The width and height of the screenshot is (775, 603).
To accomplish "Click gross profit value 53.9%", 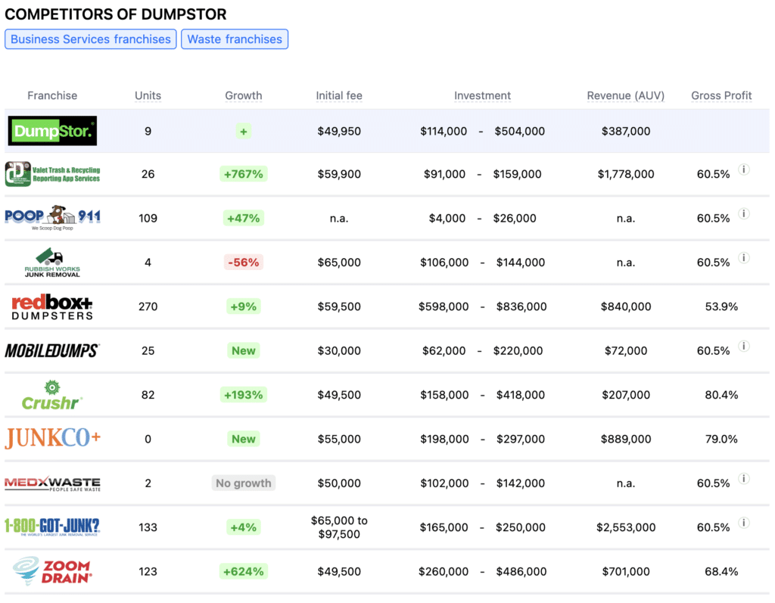I will 721,306.
